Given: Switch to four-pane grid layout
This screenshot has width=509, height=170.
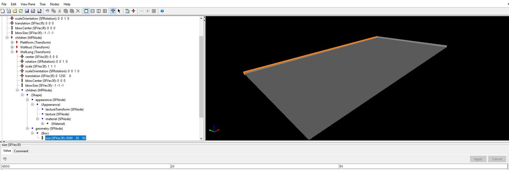Looking at the screenshot, I should (105, 11).
